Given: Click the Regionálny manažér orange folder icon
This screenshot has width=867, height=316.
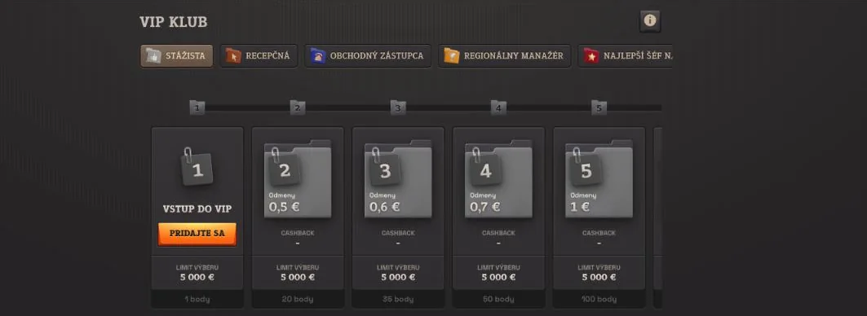Looking at the screenshot, I should tap(452, 56).
